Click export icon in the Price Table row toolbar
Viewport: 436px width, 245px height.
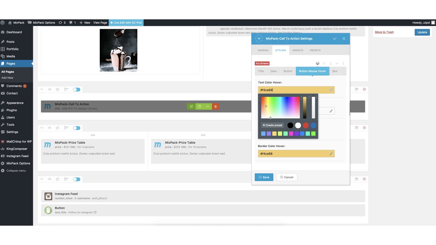58,128
